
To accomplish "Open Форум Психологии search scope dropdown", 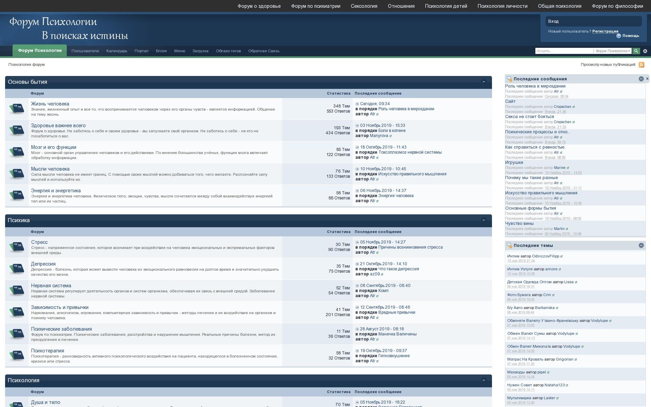I will click(x=612, y=51).
